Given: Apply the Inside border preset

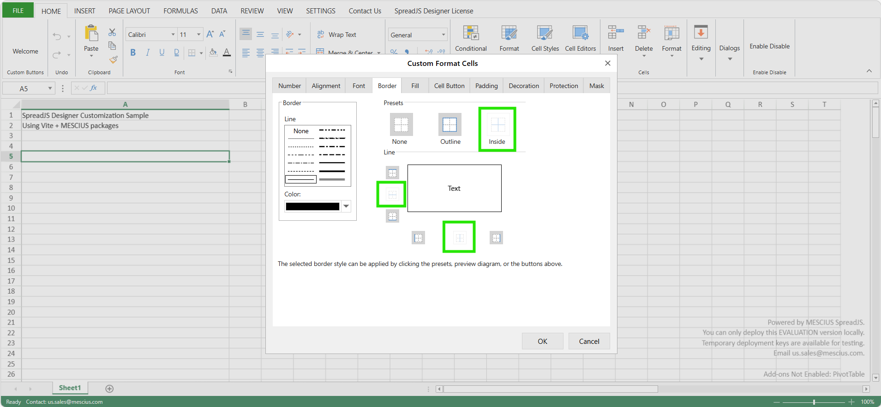Looking at the screenshot, I should click(498, 124).
